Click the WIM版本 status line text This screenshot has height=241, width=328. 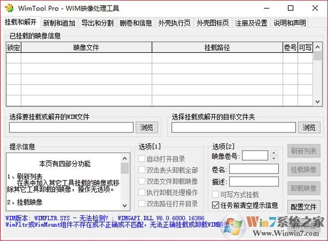pyautogui.click(x=105, y=218)
